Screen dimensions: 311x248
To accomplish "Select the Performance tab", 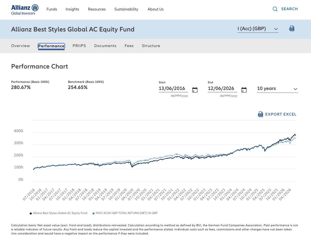I will 51,46.
